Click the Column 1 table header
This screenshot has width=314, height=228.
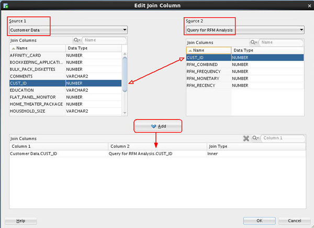[59, 146]
